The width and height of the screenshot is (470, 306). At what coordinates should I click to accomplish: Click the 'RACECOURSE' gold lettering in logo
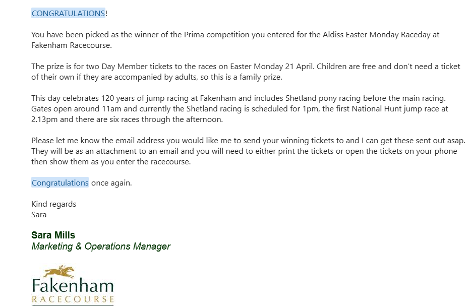[x=73, y=299]
